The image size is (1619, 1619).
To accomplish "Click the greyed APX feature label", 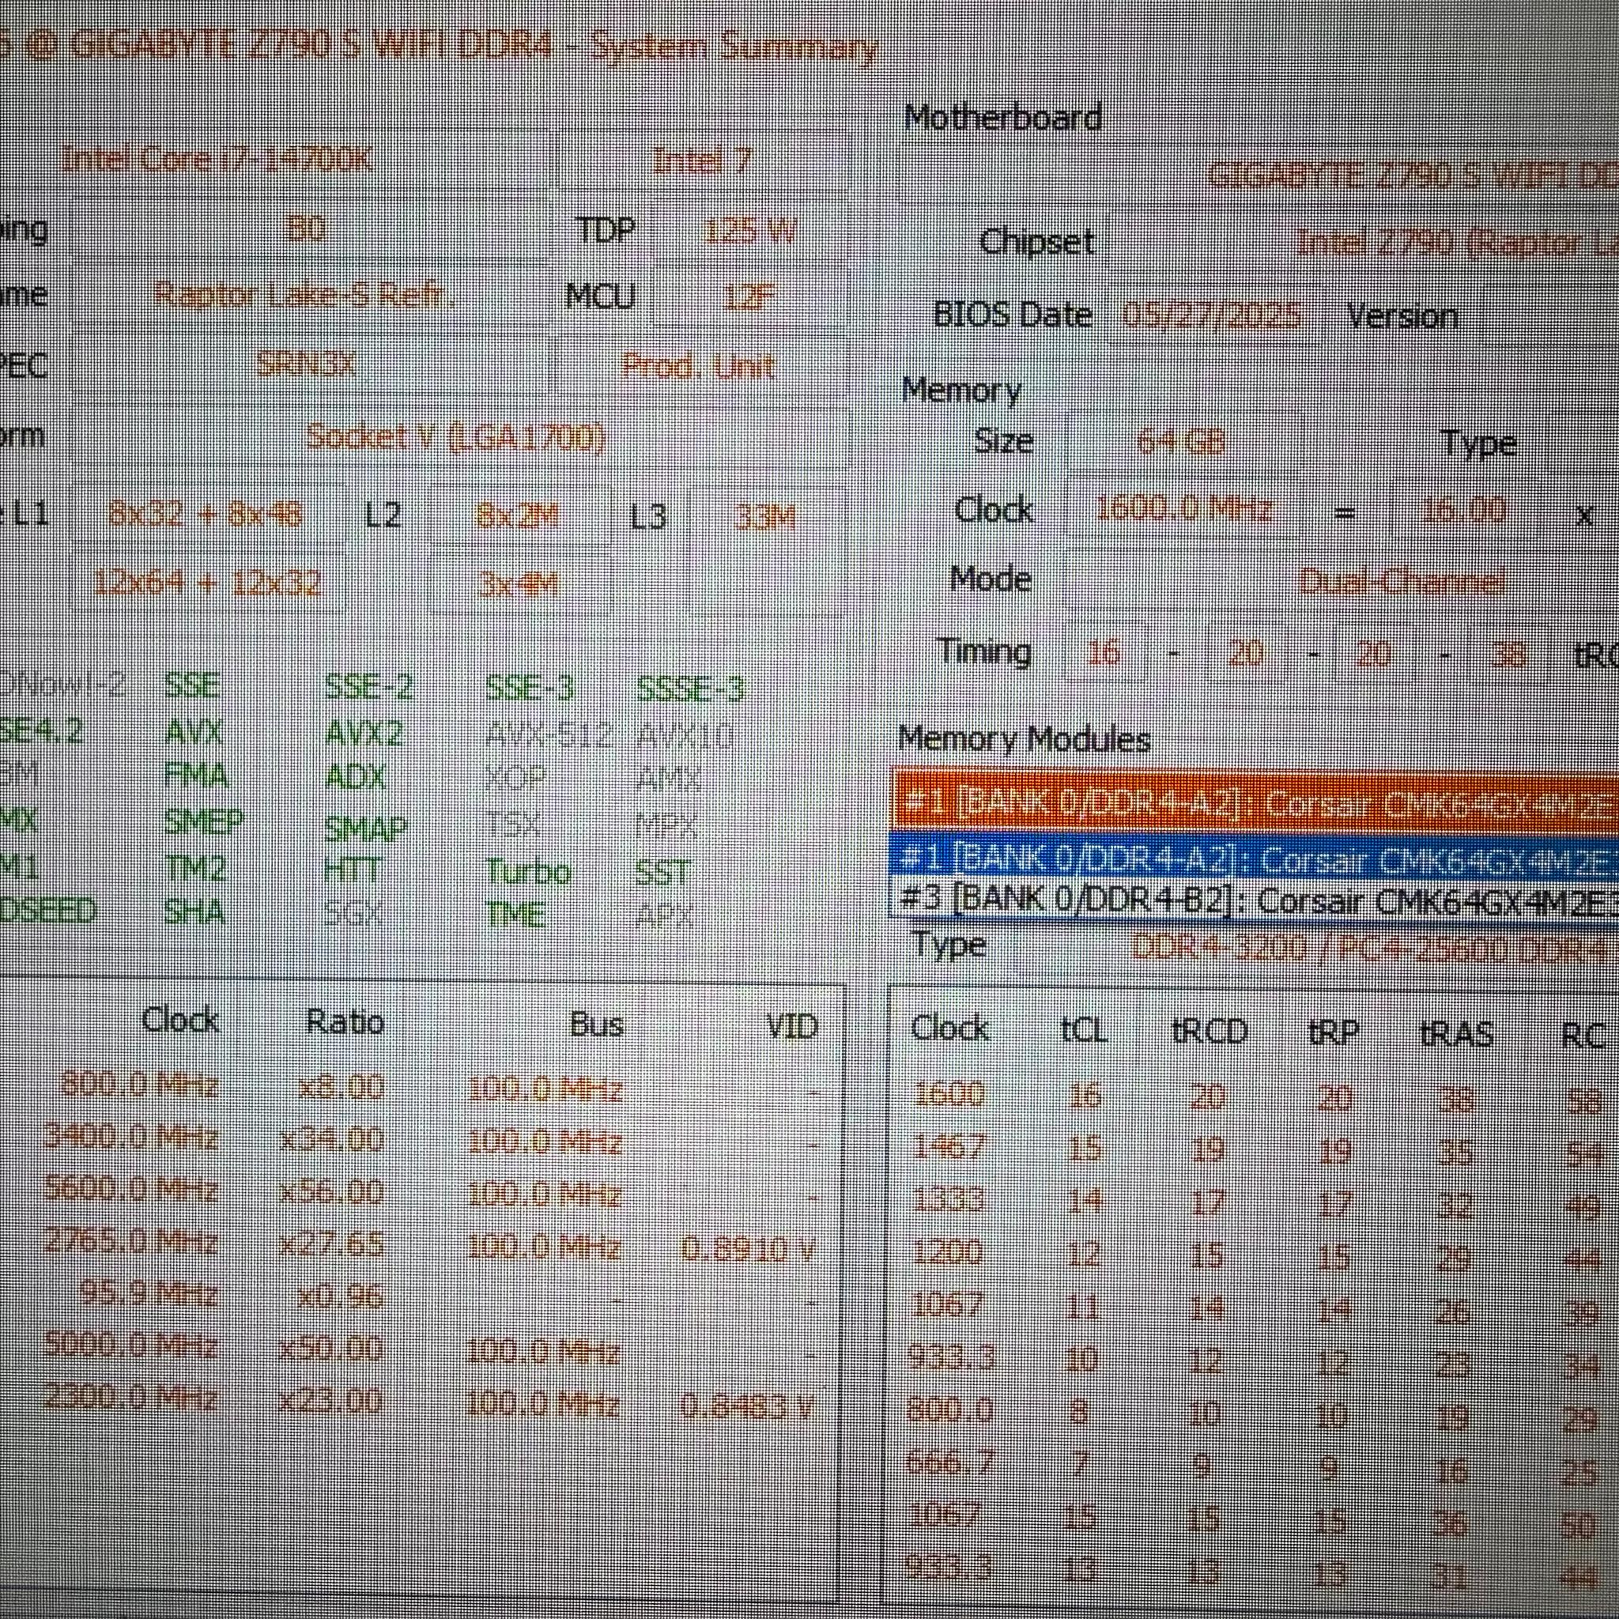I will [x=664, y=916].
